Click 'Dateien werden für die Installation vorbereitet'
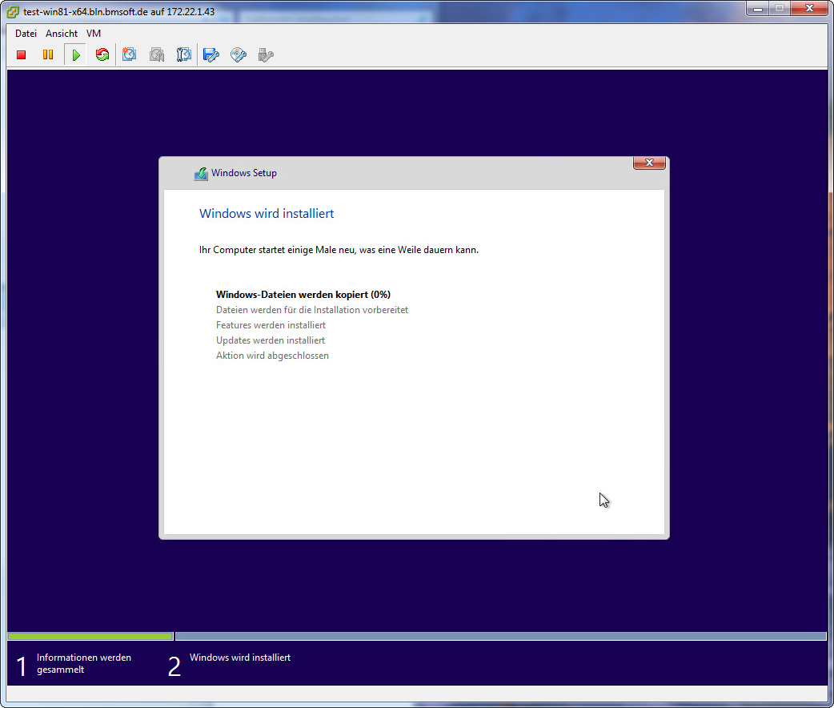Viewport: 834px width, 708px height. (x=312, y=310)
